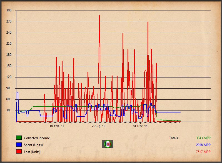
Task: Click the Spent (Units) legend label
Action: 33,145
